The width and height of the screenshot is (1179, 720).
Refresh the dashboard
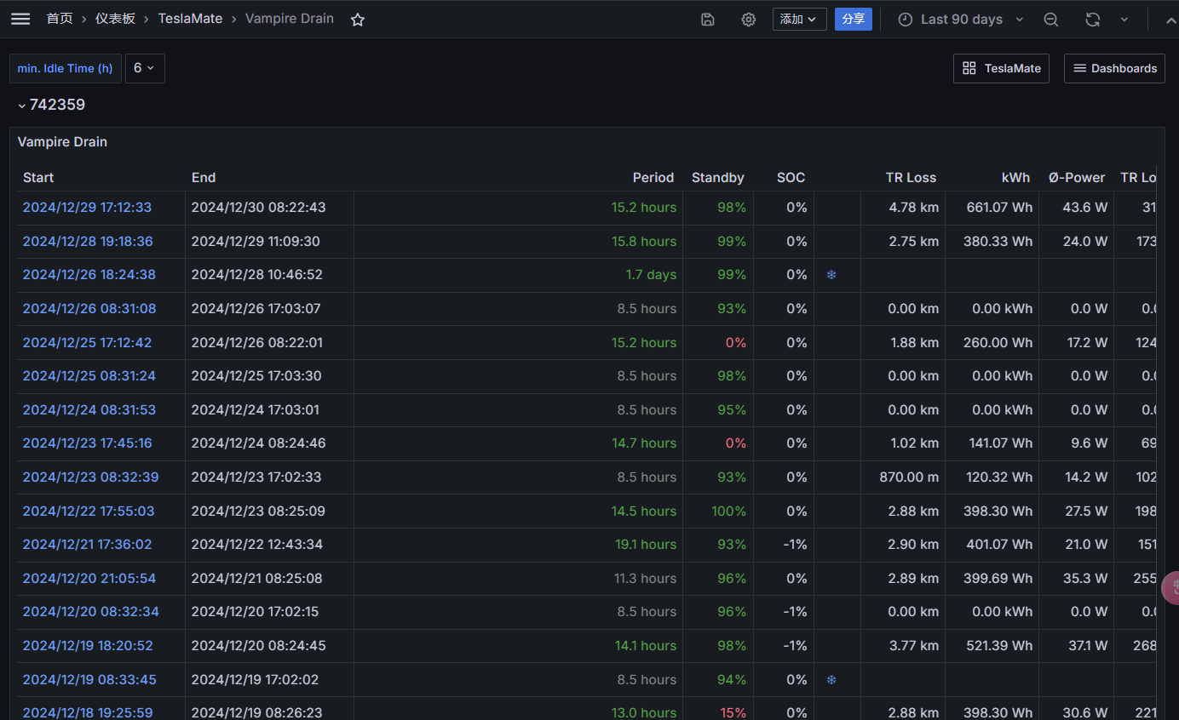coord(1093,20)
